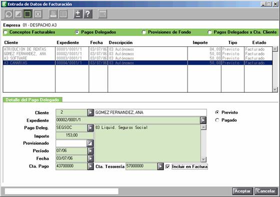
Task: Click the Fecha column header
Action: pyautogui.click(x=96, y=42)
